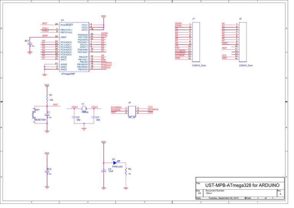Click the 20p value under C2

[78, 120]
